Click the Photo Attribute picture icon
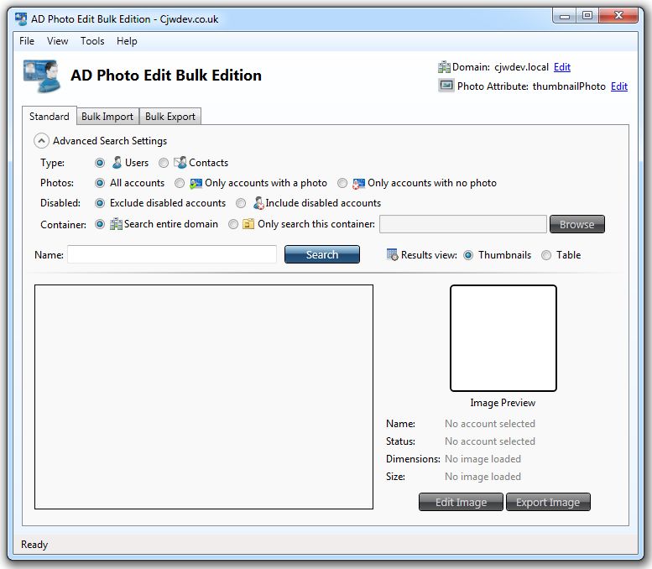Screen dimensions: 652x569 446,86
